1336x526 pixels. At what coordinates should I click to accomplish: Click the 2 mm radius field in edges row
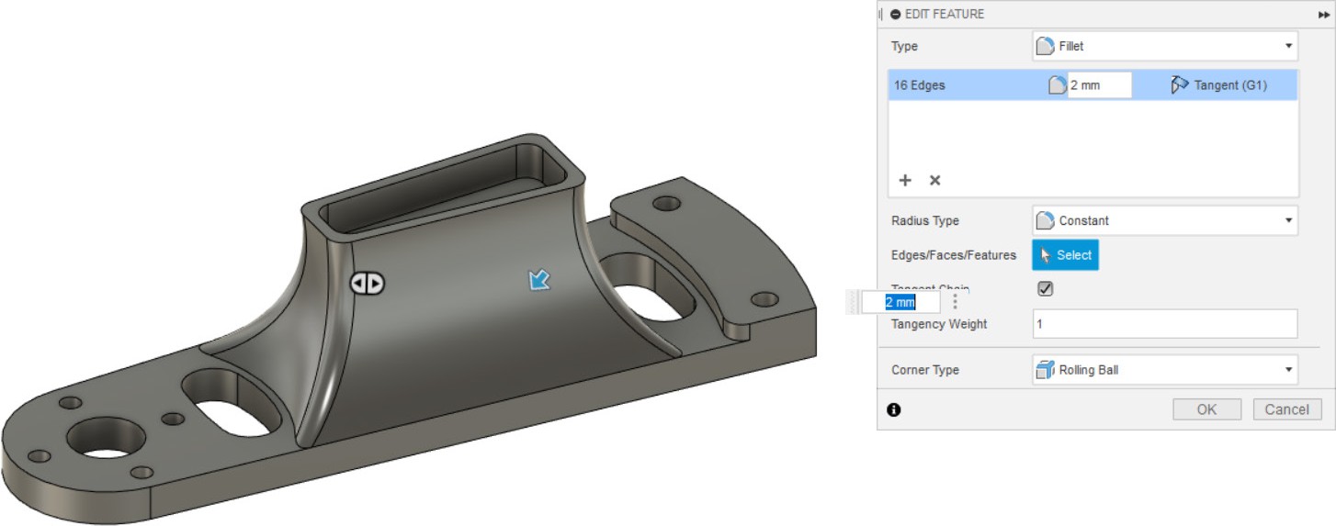tap(1098, 85)
